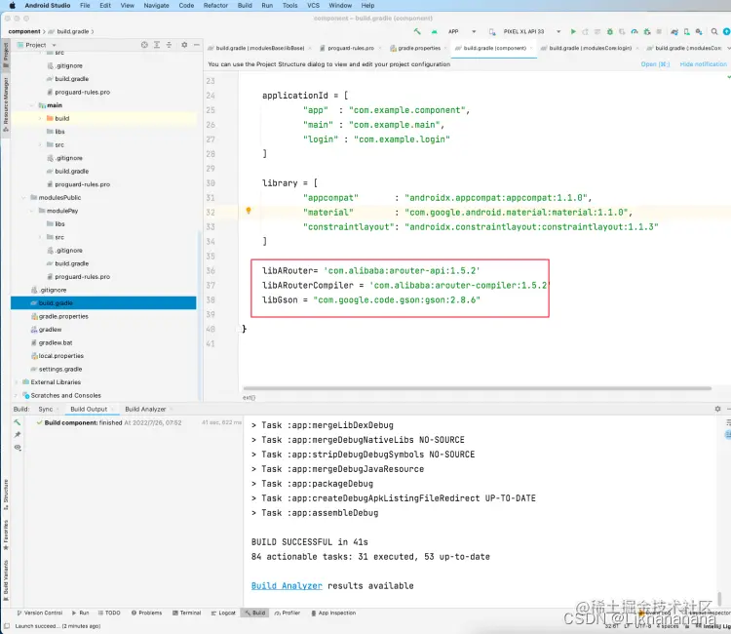Open the eye view options in Build panel

[x=18, y=448]
